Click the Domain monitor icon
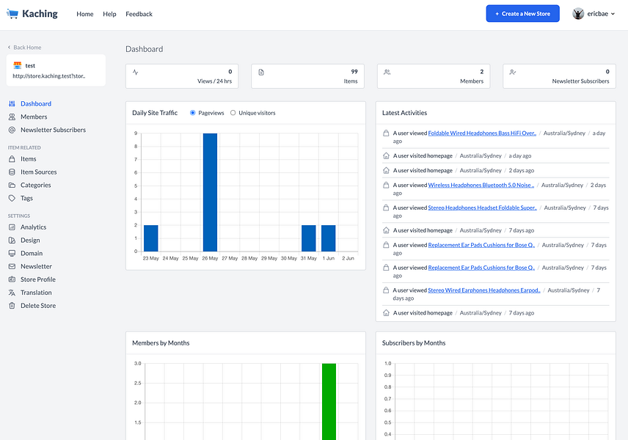The width and height of the screenshot is (628, 440). click(12, 254)
